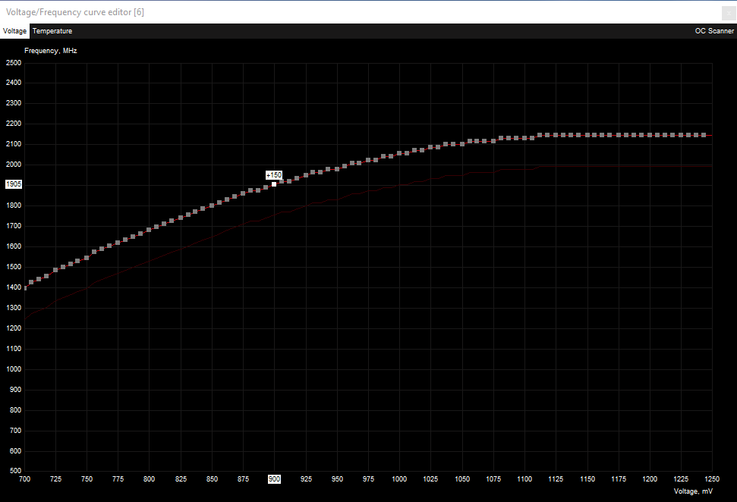Image resolution: width=737 pixels, height=502 pixels.
Task: Close the Voltage/Frequency curve editor window
Action: coord(727,12)
